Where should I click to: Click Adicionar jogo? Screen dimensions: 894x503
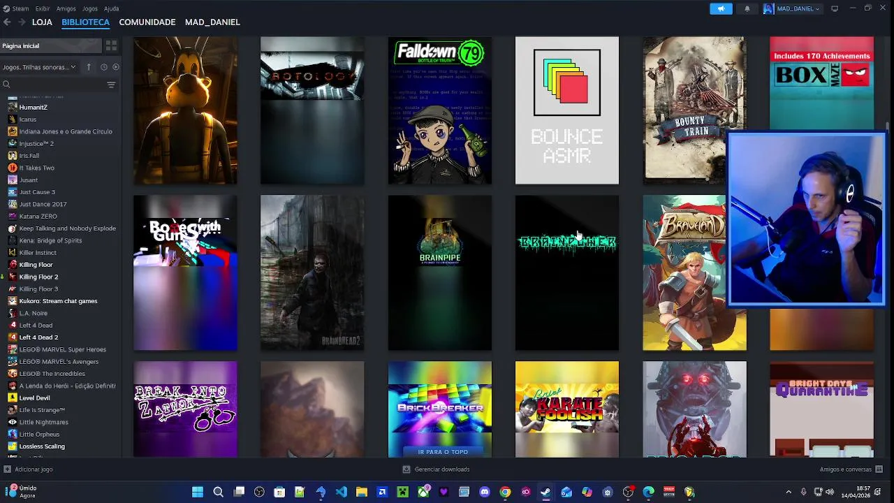(28, 469)
